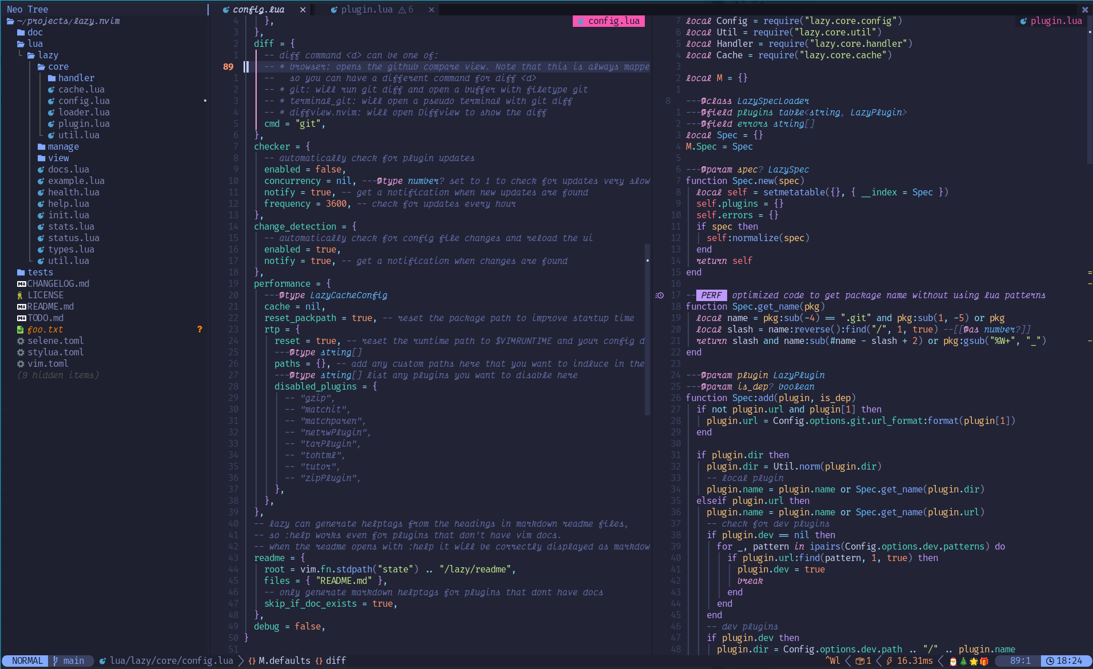Click the markdown icon next to CHANGELOG.md

pos(21,284)
